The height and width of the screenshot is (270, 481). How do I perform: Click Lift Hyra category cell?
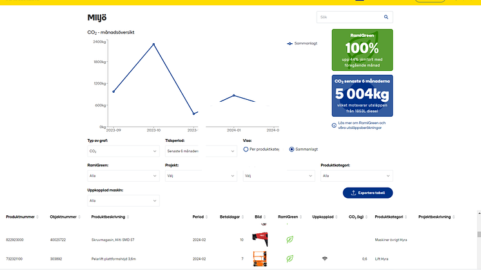coord(381,259)
